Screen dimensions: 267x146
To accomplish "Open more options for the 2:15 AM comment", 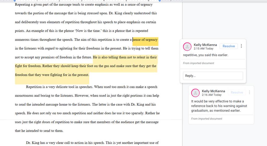I will pyautogui.click(x=241, y=46).
